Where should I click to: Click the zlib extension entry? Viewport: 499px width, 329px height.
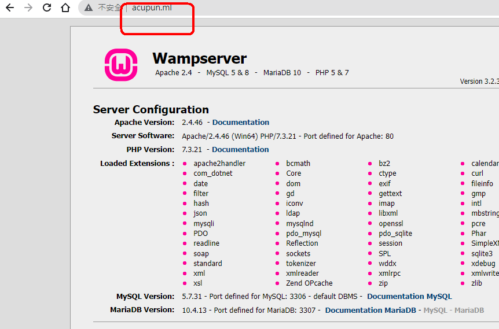point(476,283)
